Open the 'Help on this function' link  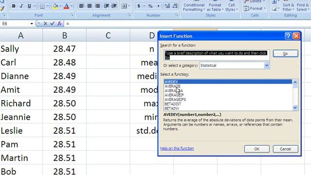tap(177, 148)
